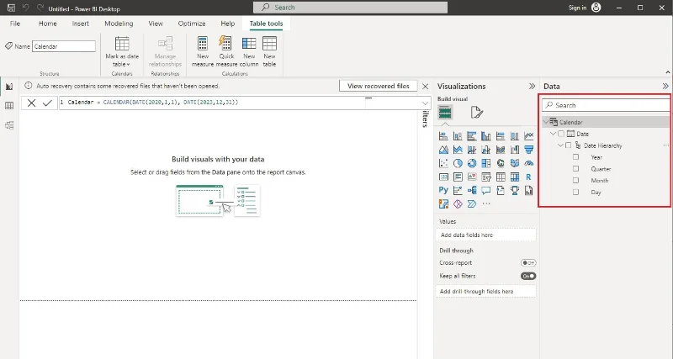Screen dimensions: 673x359
Task: Click Quick measure in the ribbon
Action: [226, 51]
